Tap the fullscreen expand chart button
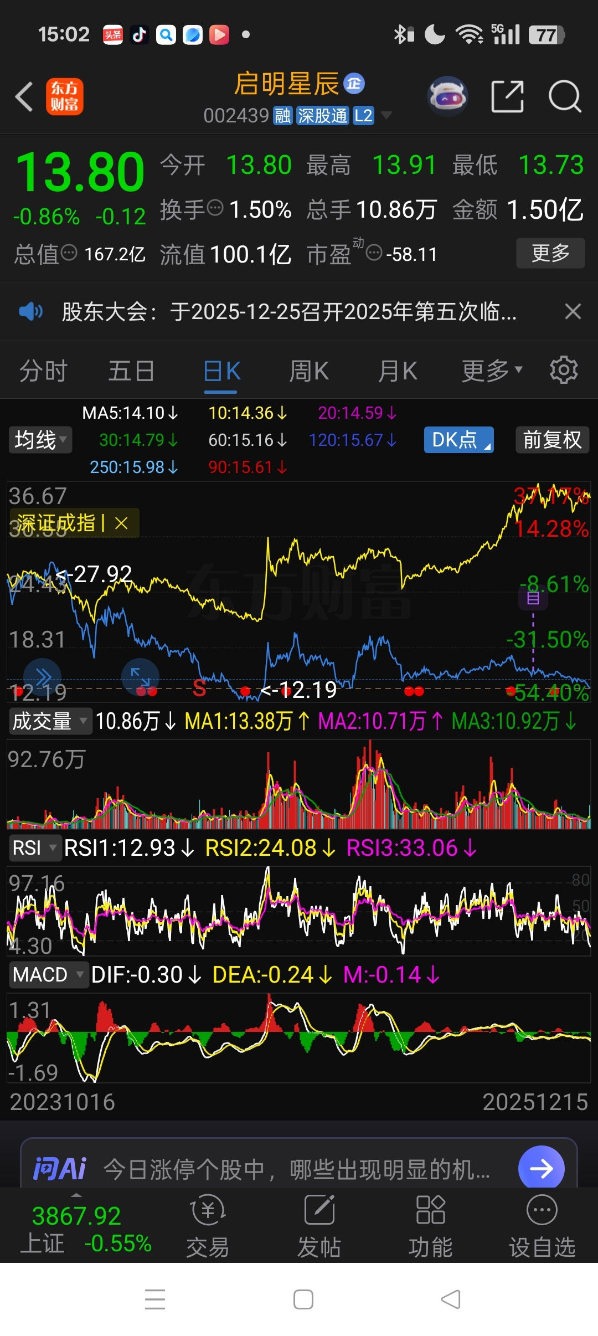The width and height of the screenshot is (598, 1336). click(140, 677)
